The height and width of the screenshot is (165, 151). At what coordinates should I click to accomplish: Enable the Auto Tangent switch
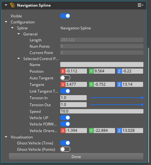[x=65, y=78]
